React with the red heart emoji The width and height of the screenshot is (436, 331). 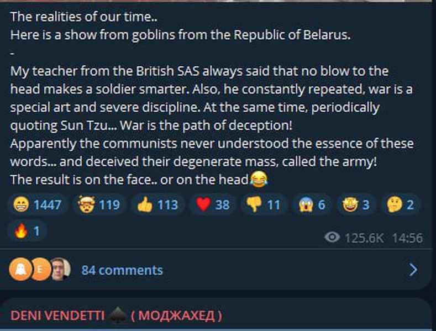(x=213, y=205)
